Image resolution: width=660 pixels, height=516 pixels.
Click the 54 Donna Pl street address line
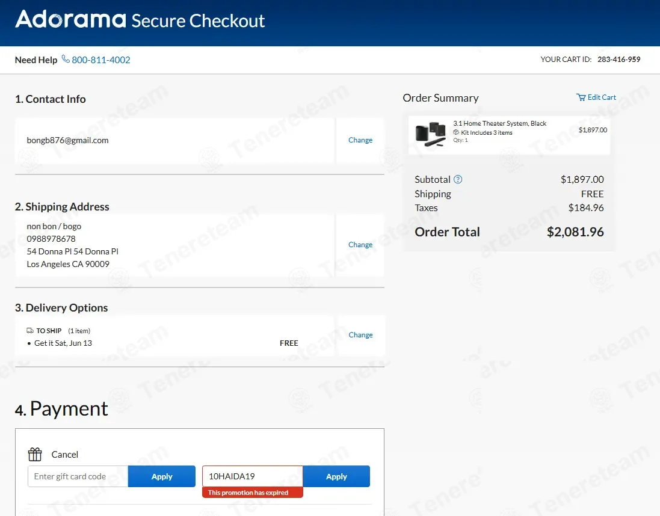coord(72,251)
